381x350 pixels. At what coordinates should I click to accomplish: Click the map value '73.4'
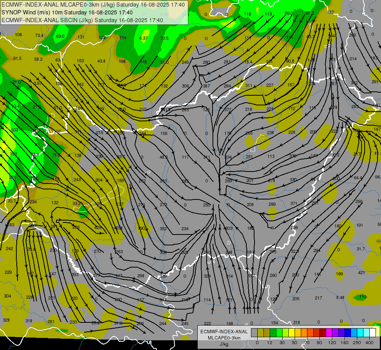[x=39, y=35]
